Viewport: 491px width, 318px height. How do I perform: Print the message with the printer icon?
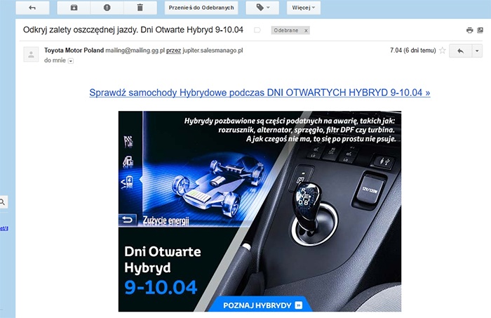[469, 30]
